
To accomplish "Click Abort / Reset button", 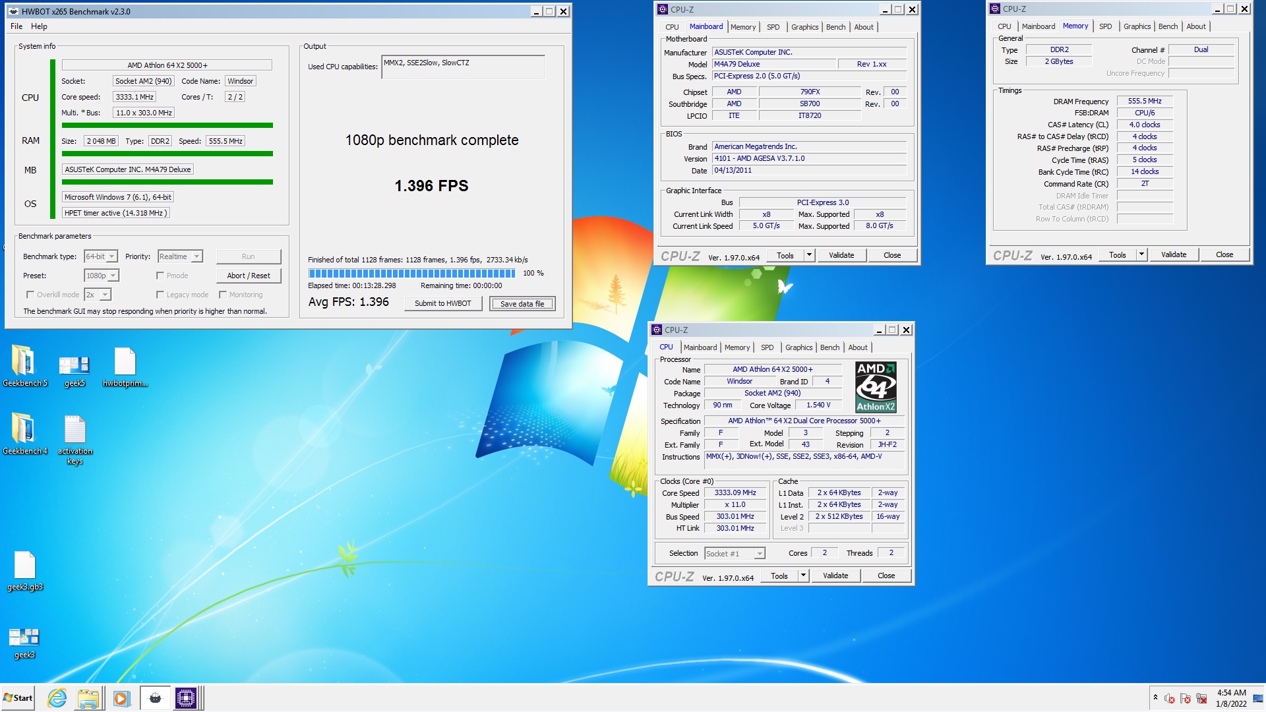I will tap(249, 276).
